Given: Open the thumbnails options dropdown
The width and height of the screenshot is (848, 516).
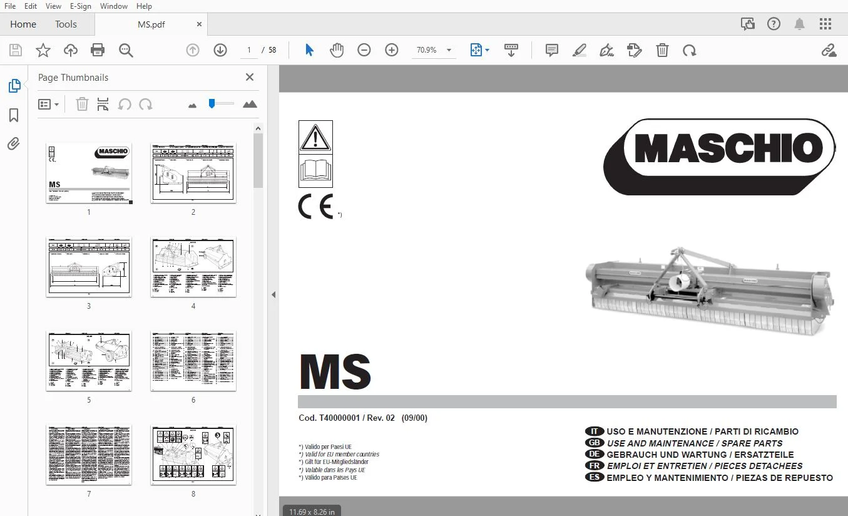Looking at the screenshot, I should 49,105.
